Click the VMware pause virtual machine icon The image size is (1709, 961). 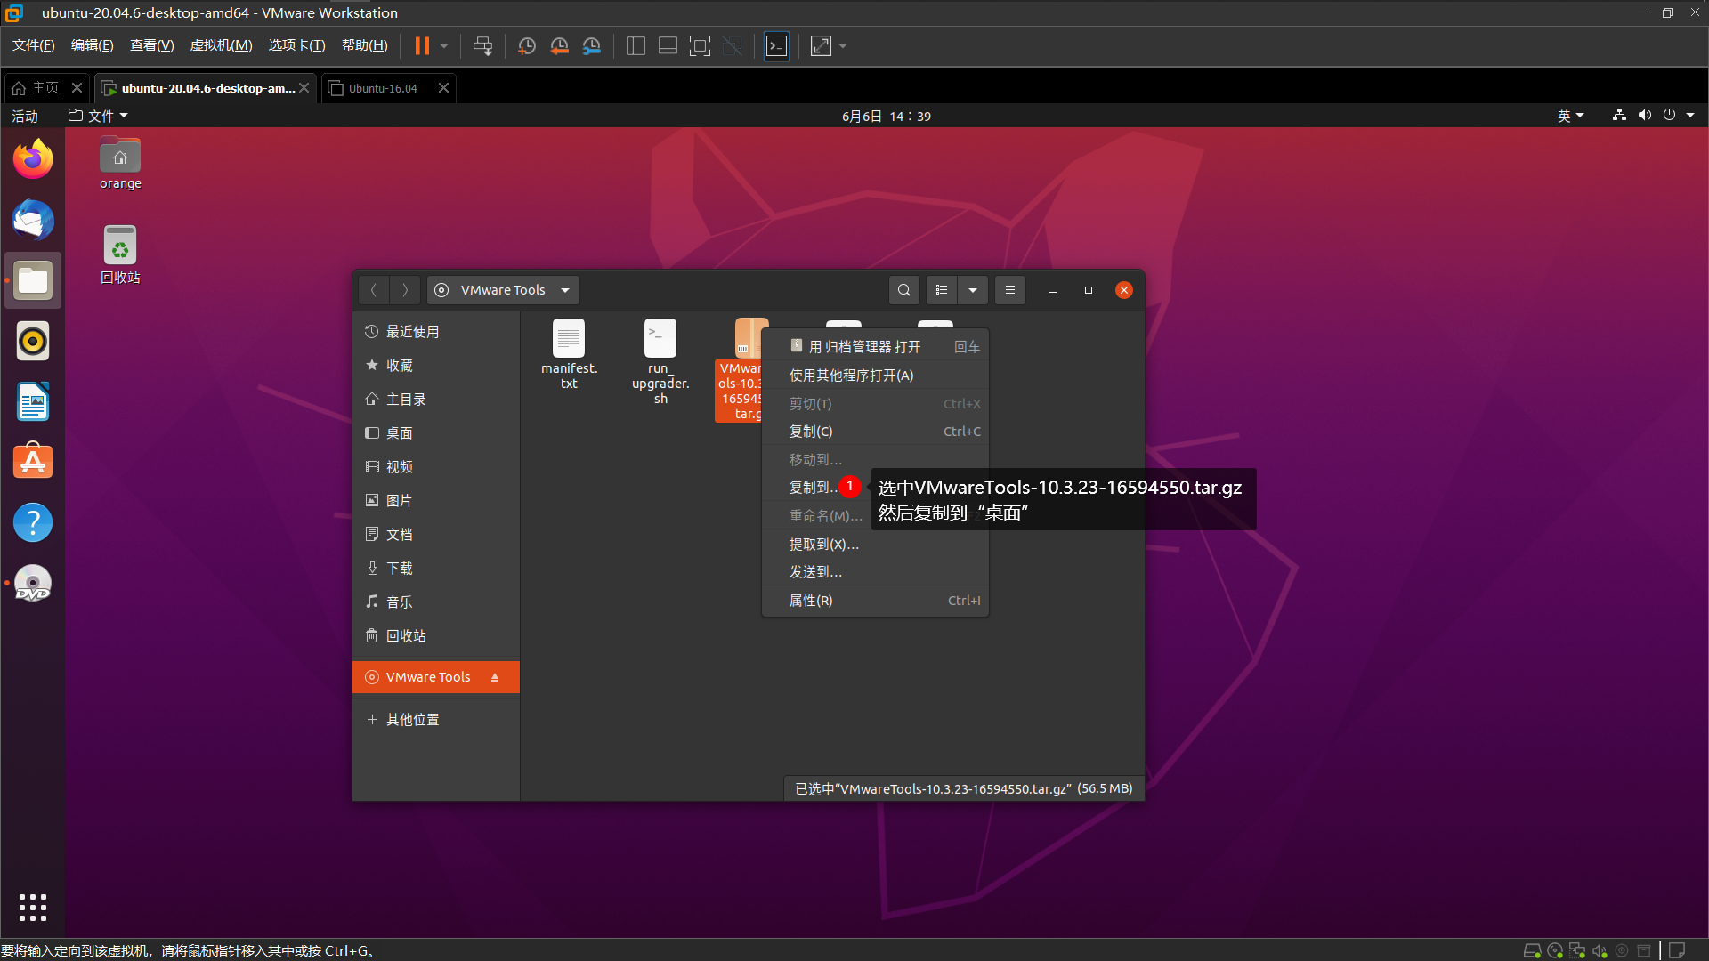(x=422, y=46)
